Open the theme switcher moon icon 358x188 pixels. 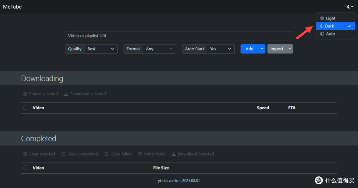click(x=350, y=7)
